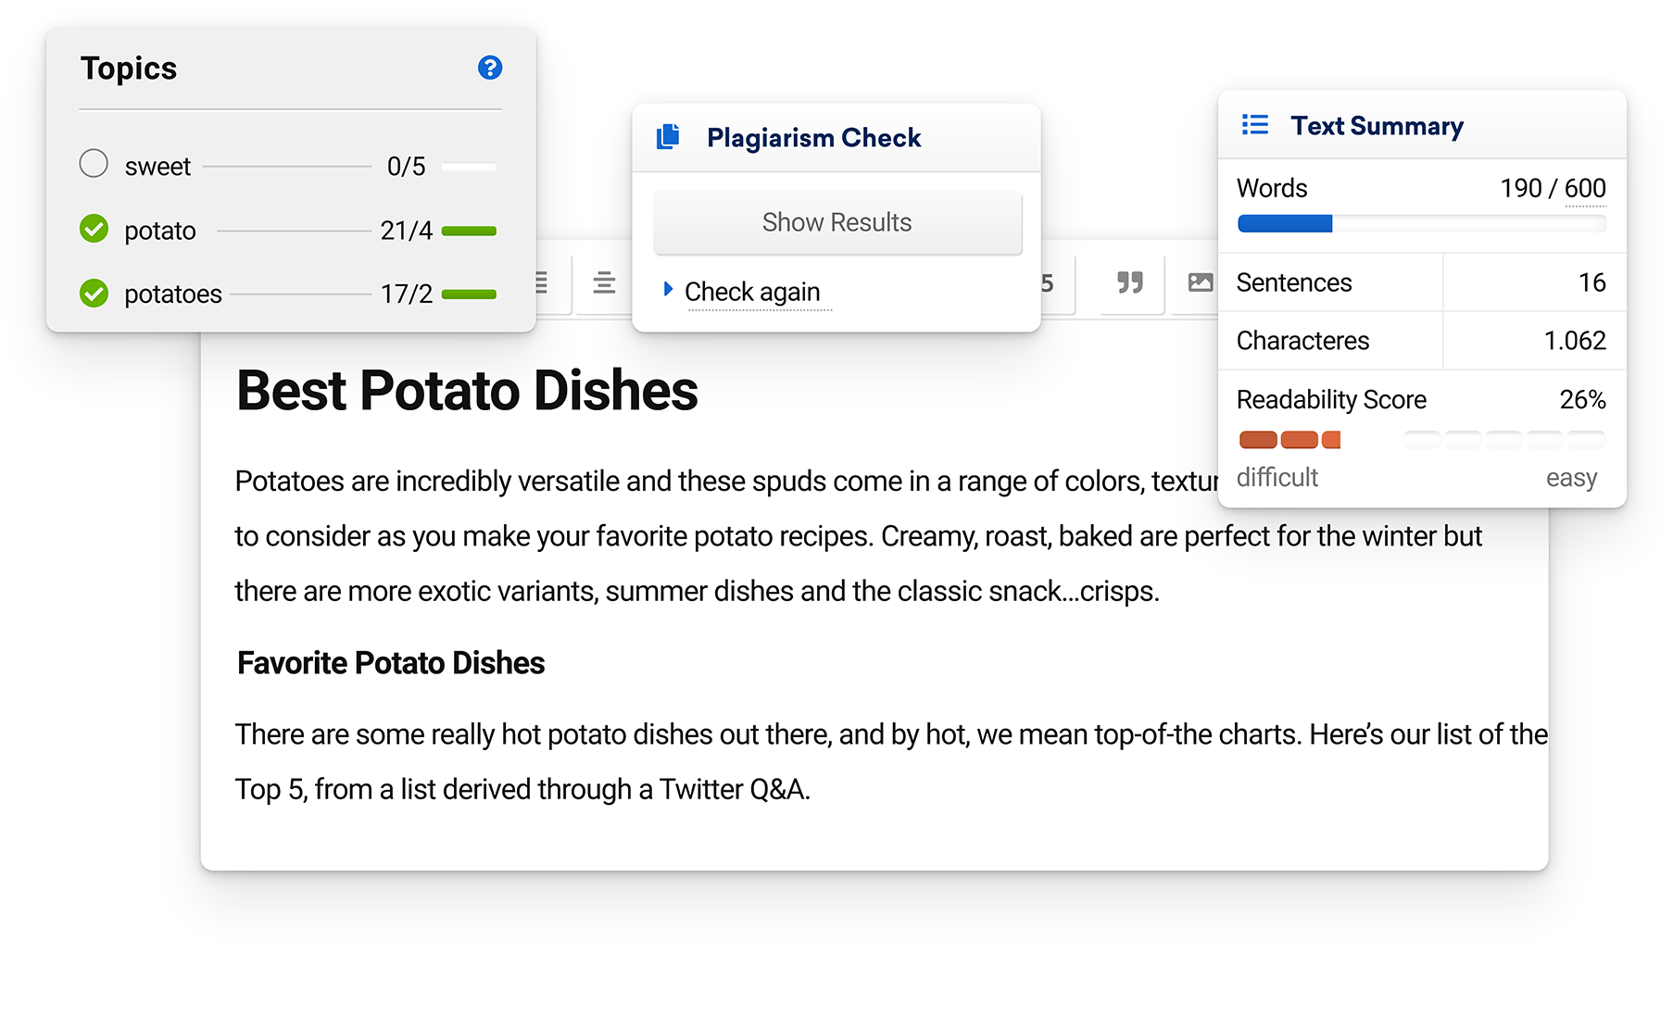This screenshot has height=1015, width=1673.
Task: Toggle the sweet topic circle
Action: 94,164
